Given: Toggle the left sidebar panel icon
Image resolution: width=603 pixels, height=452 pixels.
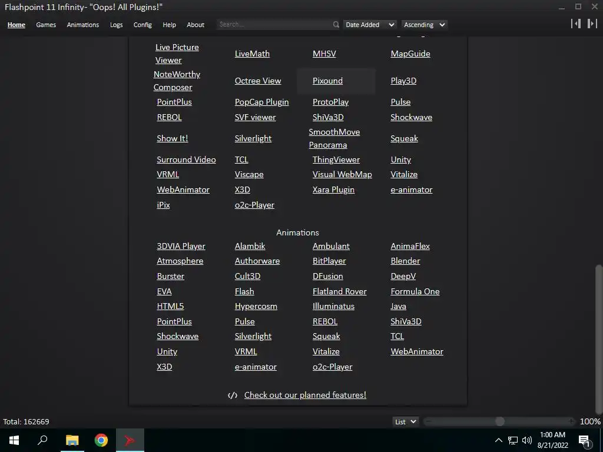Looking at the screenshot, I should tap(576, 24).
